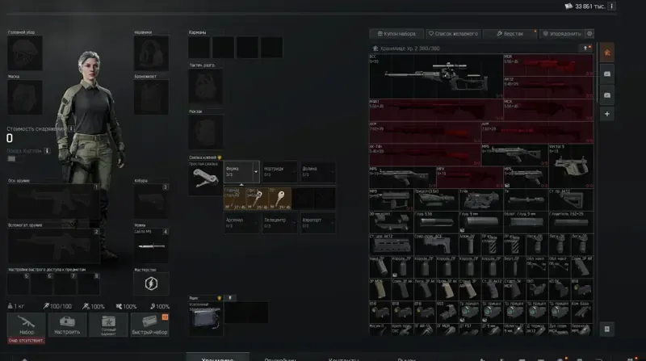The image size is (646, 361).
Task: Open the Готовый вариант preset
Action: click(x=108, y=325)
